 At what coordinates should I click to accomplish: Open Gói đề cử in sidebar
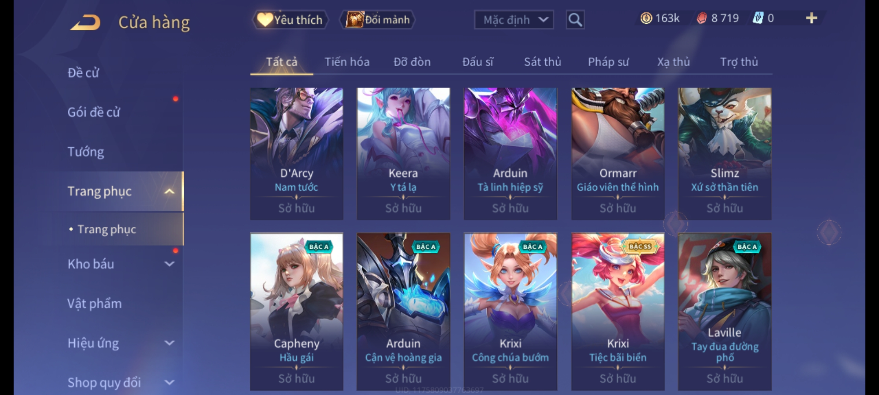[94, 112]
